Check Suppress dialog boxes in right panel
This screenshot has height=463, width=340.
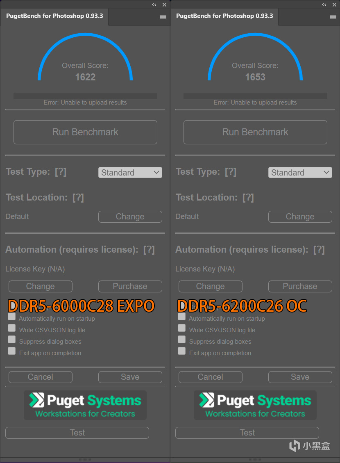[x=181, y=340]
